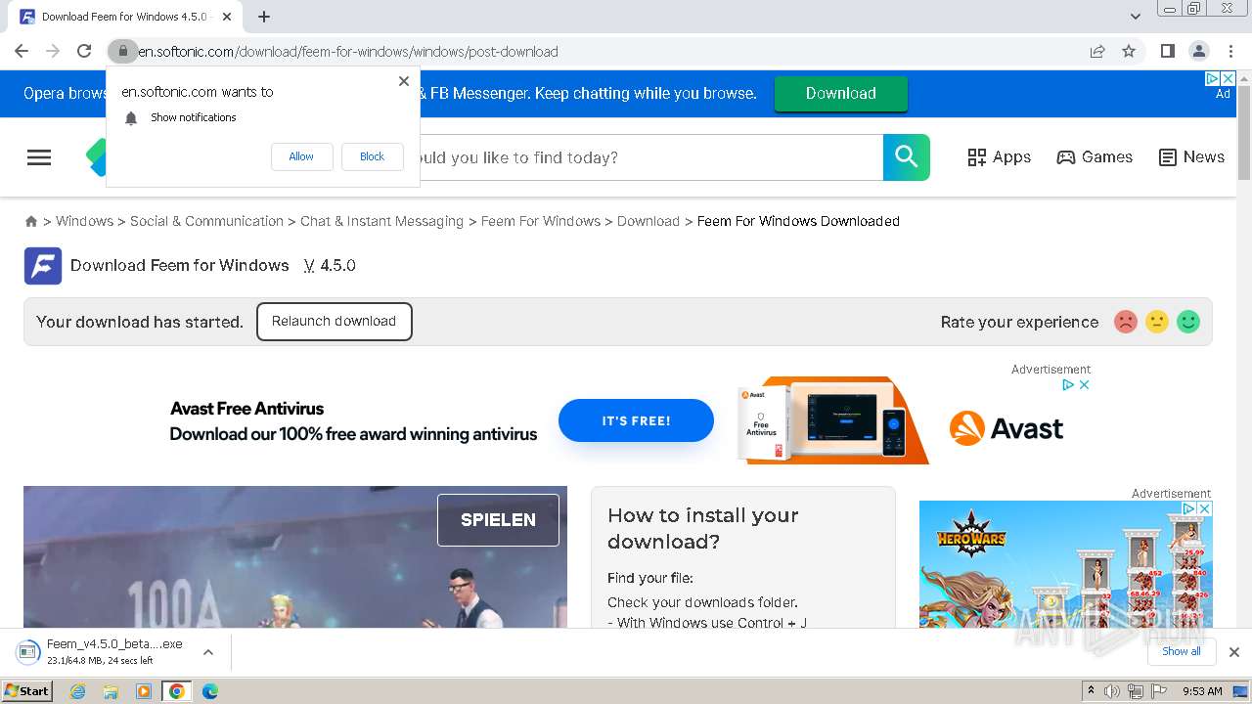
Task: Open AdChoices info on Opera banner
Action: pyautogui.click(x=1213, y=78)
